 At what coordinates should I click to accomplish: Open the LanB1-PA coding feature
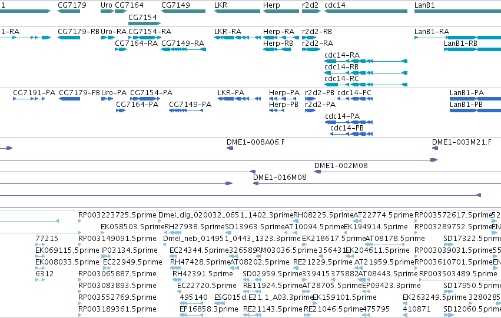[475, 99]
